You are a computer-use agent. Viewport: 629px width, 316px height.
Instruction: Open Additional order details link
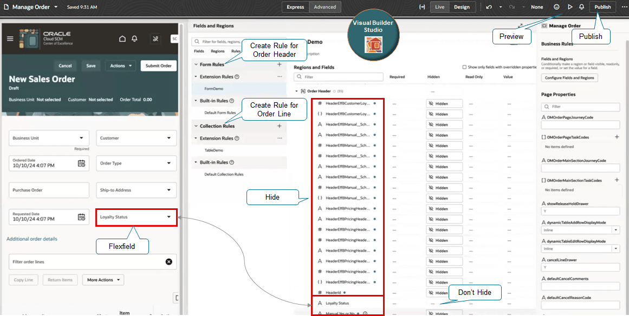(31, 239)
